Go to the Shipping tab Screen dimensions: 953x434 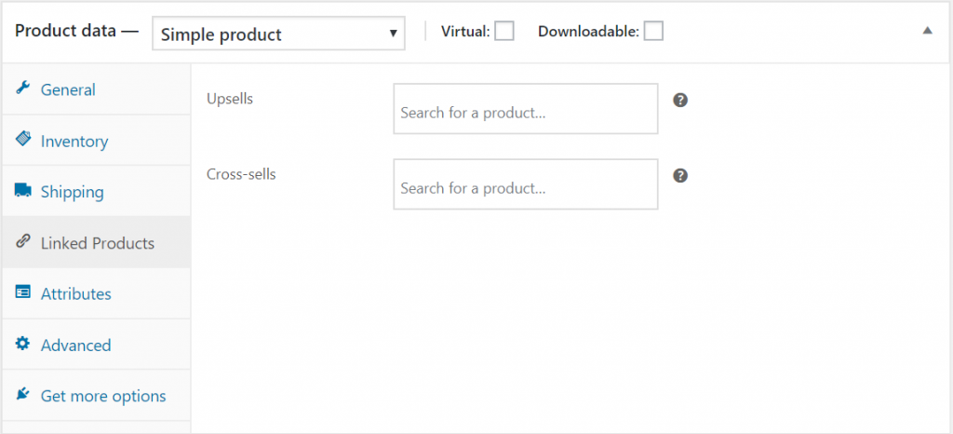tap(96, 192)
